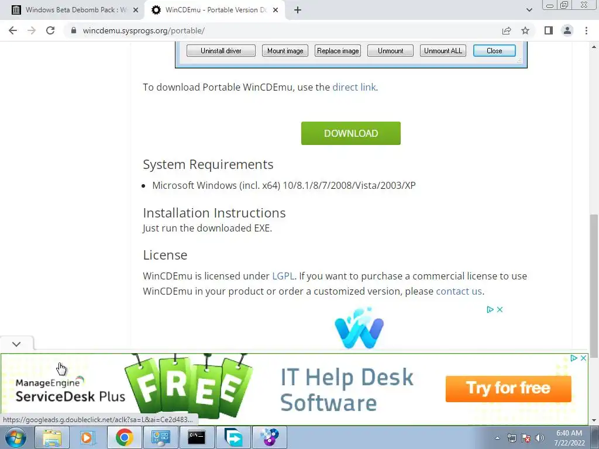This screenshot has height=449, width=599.
Task: Click the Mount image button
Action: pos(285,51)
